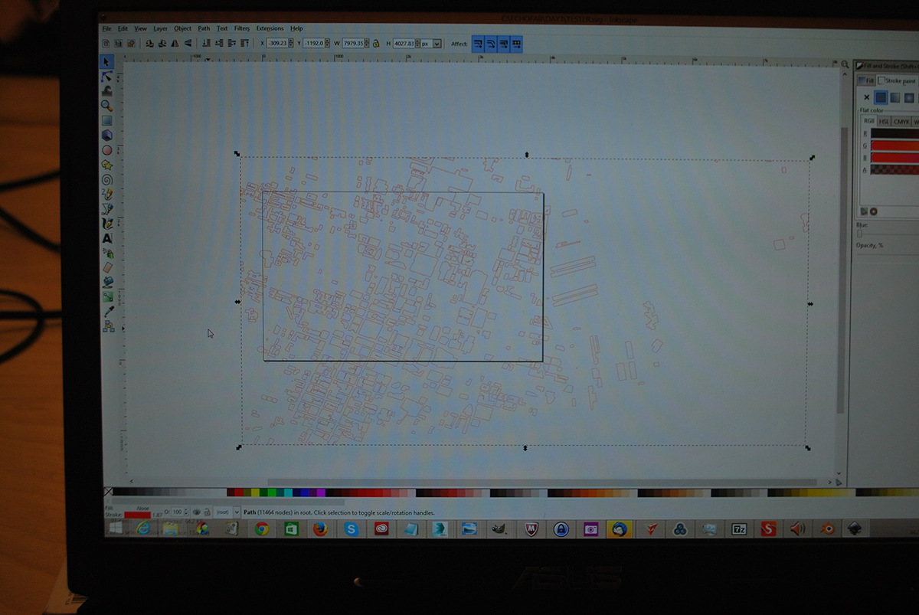Image resolution: width=919 pixels, height=615 pixels.
Task: Open the Layer menu
Action: click(160, 28)
